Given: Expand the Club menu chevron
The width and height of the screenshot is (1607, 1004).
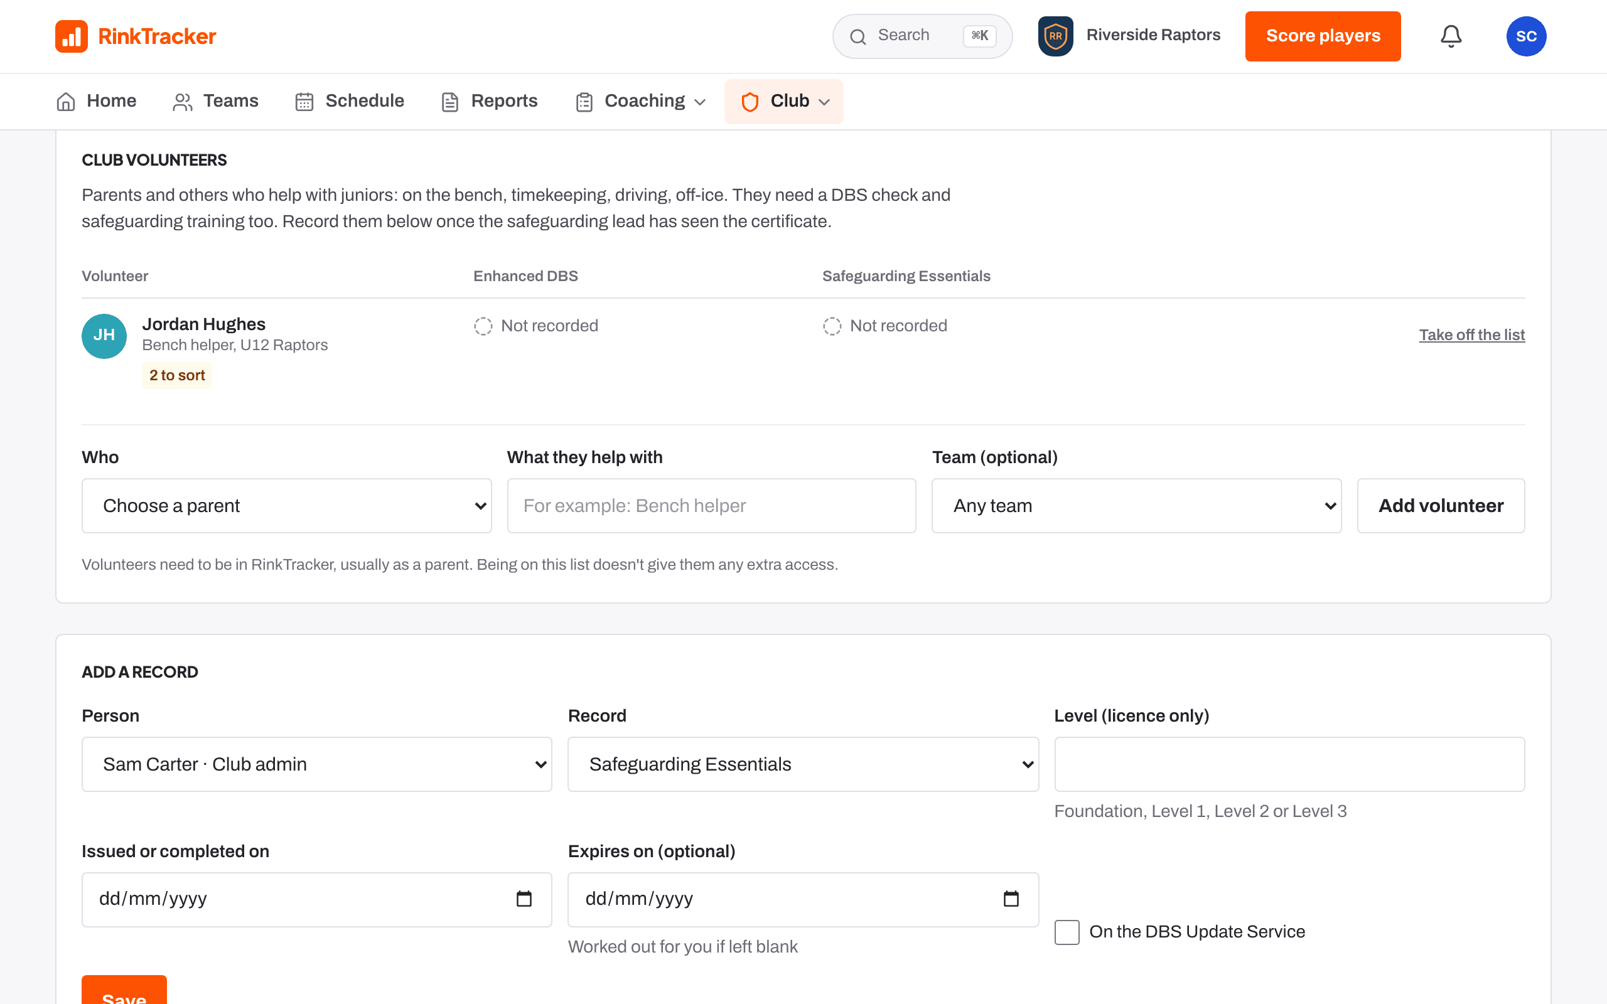Looking at the screenshot, I should pos(824,102).
